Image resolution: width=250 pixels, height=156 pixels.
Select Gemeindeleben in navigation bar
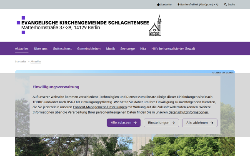[x=89, y=49]
